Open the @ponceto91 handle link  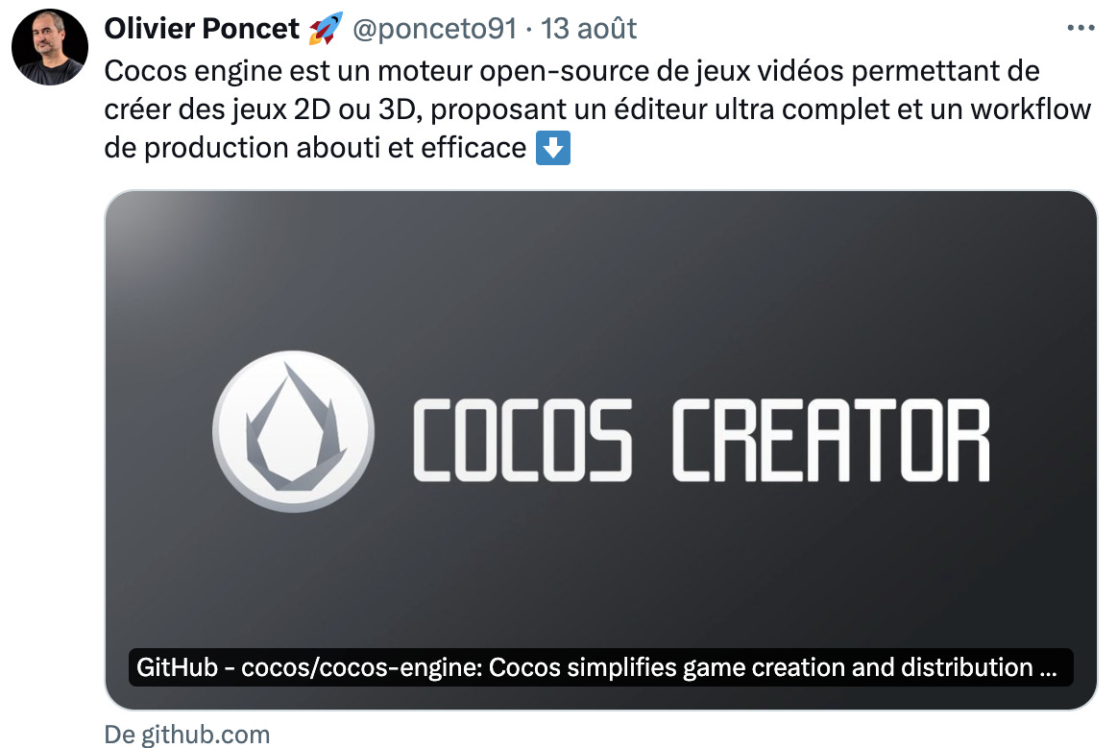(x=434, y=29)
